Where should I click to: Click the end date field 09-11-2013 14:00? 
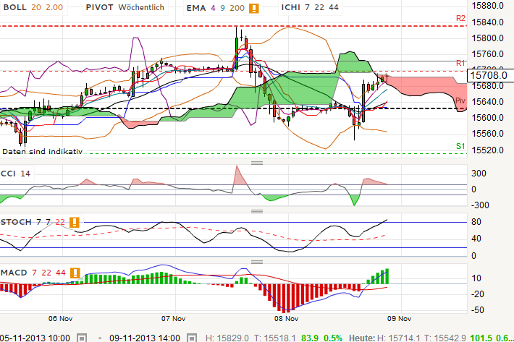point(145,338)
